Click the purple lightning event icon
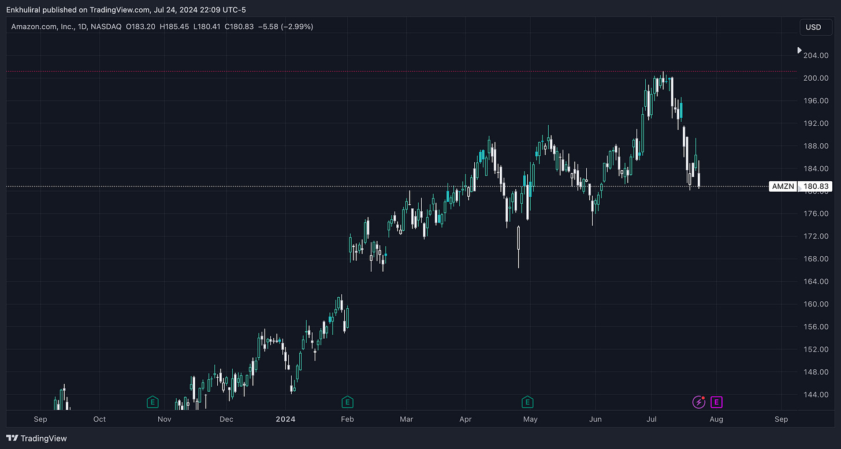Screen dimensions: 841x449 699,402
